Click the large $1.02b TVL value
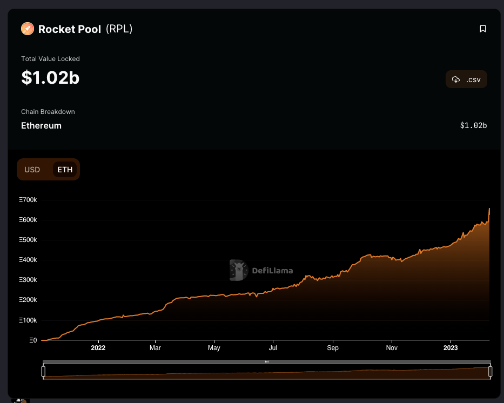Viewport: 504px width, 403px height. click(50, 78)
